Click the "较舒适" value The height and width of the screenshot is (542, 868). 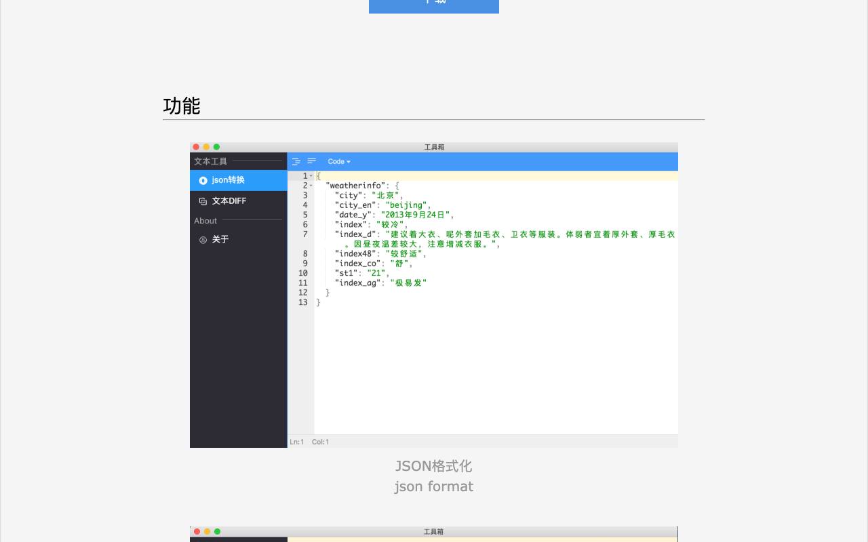point(404,254)
